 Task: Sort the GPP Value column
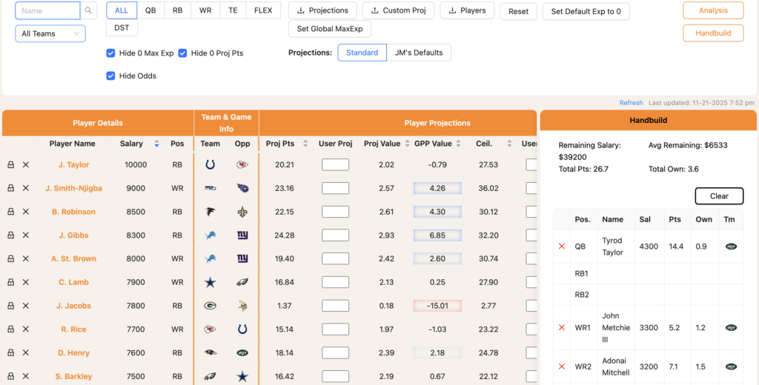(458, 144)
